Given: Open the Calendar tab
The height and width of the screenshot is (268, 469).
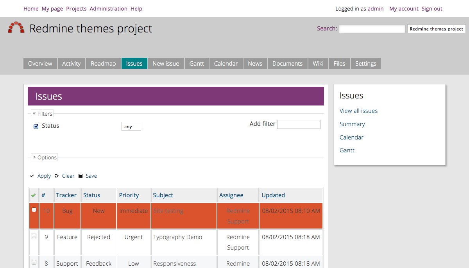Looking at the screenshot, I should pos(226,64).
